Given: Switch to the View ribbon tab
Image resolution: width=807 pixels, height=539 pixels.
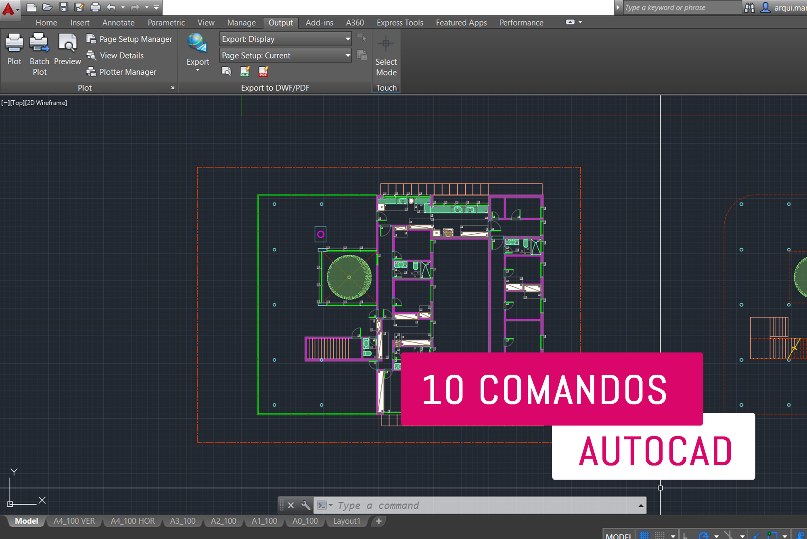Looking at the screenshot, I should 206,23.
